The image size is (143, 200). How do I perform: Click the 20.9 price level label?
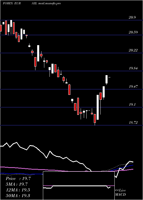(x=132, y=17)
